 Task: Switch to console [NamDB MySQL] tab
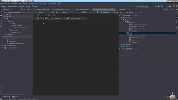(82, 9)
